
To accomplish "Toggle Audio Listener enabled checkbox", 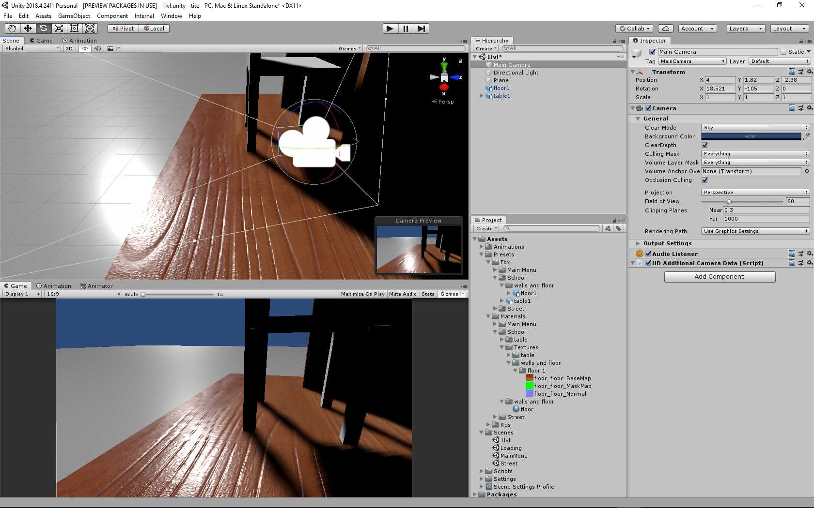I will [x=648, y=254].
